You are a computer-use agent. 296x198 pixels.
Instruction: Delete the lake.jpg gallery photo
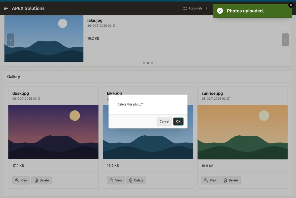pyautogui.click(x=136, y=180)
